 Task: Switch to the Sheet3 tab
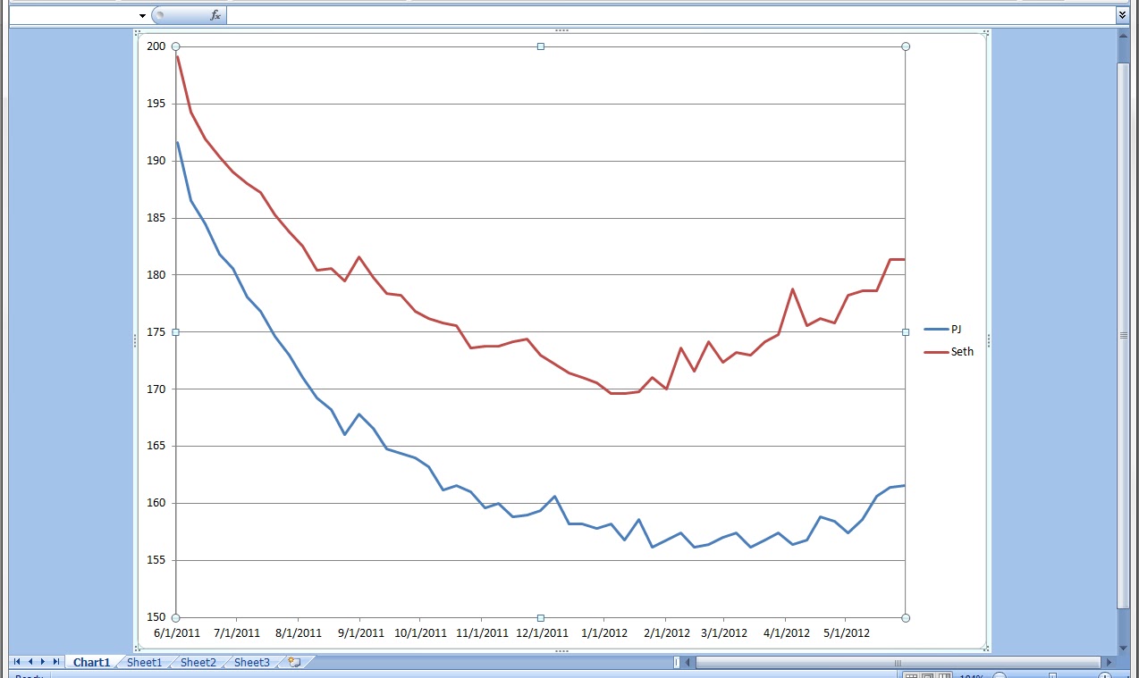coord(251,663)
